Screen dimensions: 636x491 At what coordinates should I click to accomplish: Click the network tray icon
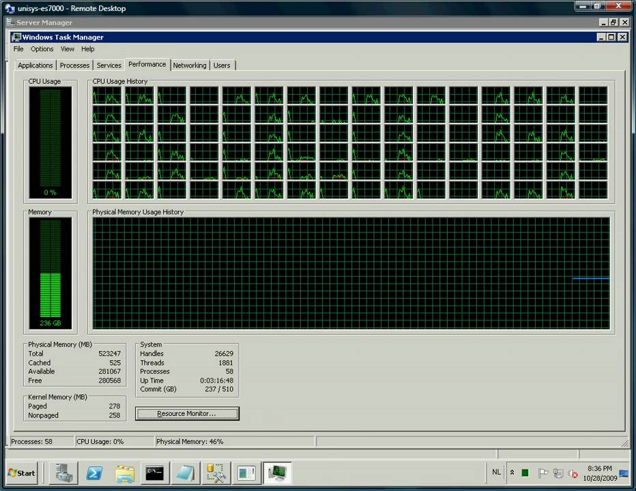(558, 473)
